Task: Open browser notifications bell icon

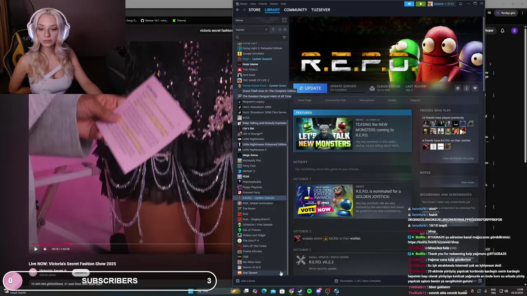Action: coord(502,31)
